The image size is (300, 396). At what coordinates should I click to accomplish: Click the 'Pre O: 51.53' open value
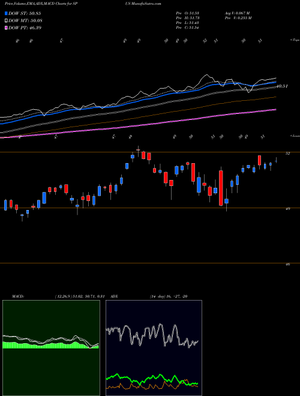[x=188, y=13]
